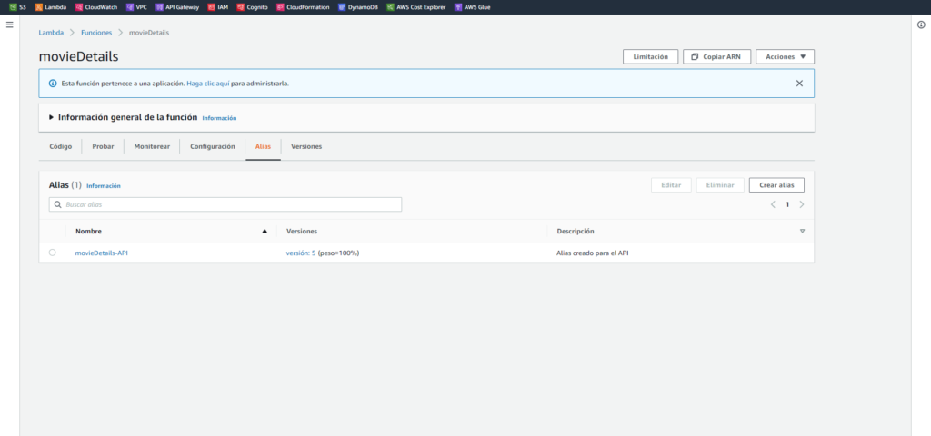Sort aliases by the Nombre column arrow
Image resolution: width=931 pixels, height=436 pixels.
pyautogui.click(x=265, y=232)
